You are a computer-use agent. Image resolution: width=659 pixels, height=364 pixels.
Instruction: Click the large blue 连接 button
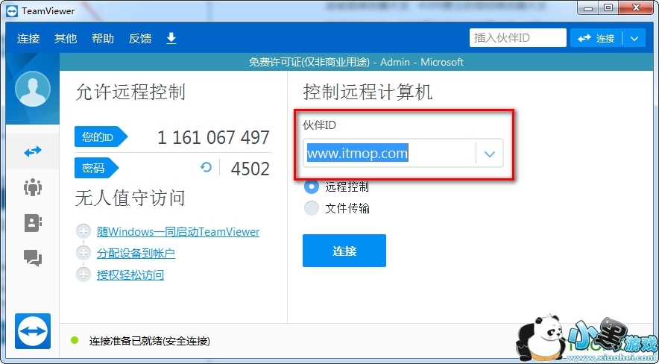[344, 251]
